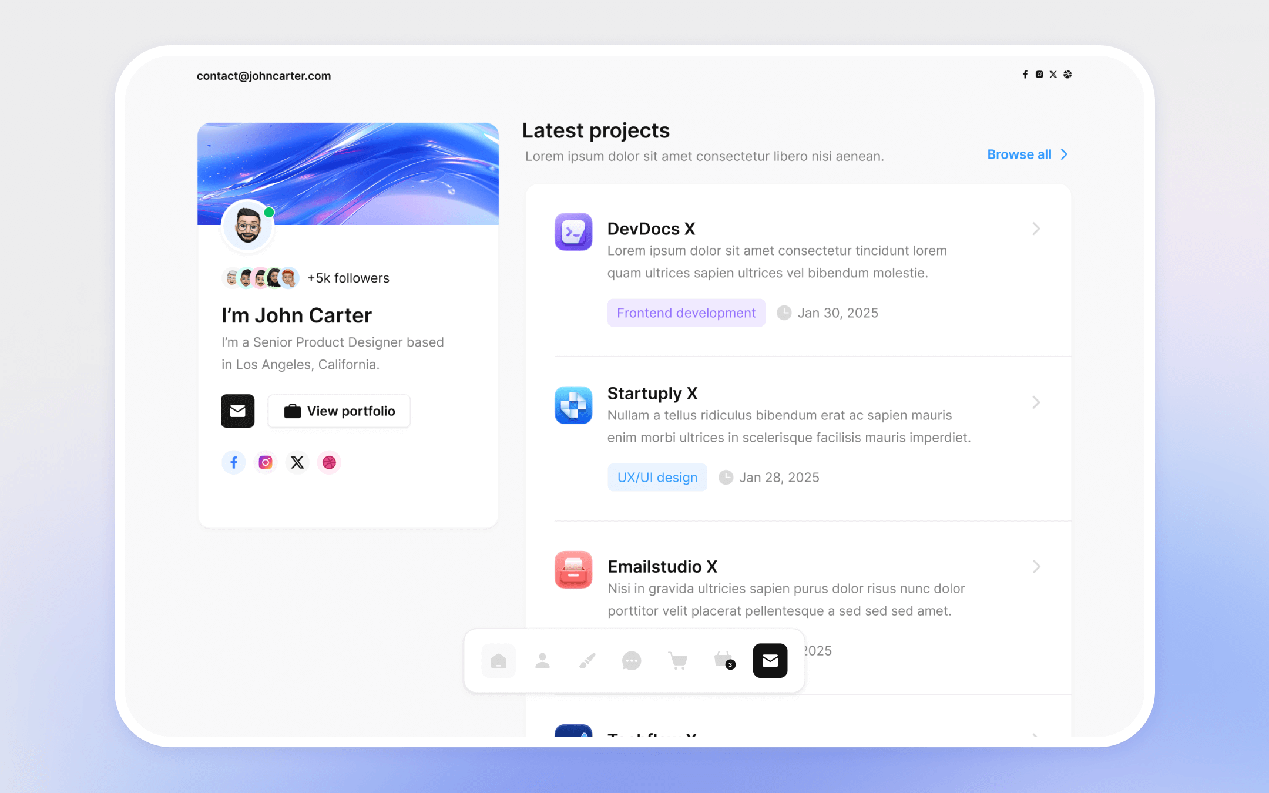Expand DevDocs X with its chevron arrow
This screenshot has width=1269, height=793.
[1036, 229]
